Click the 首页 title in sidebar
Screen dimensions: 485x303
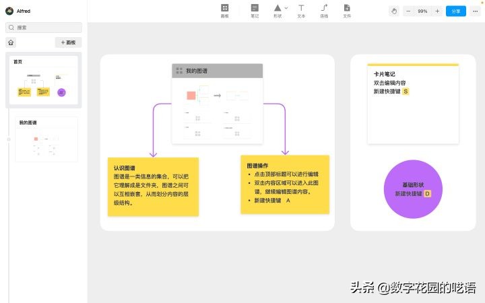[x=18, y=61]
